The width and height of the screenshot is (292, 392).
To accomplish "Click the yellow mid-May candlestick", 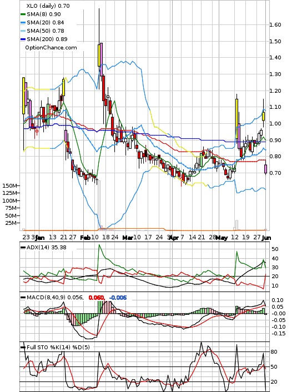I will 236,118.
